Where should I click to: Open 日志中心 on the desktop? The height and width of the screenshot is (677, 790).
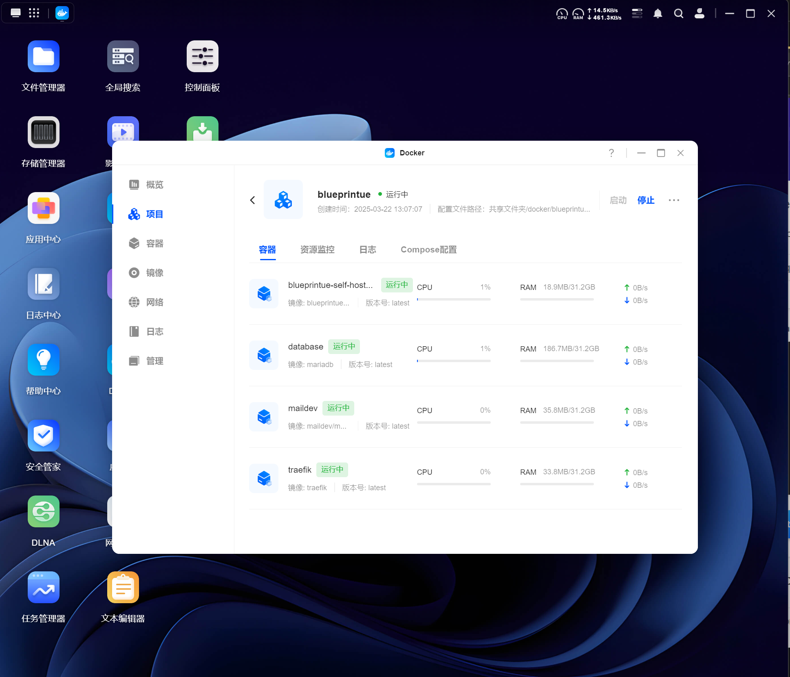[x=44, y=284]
